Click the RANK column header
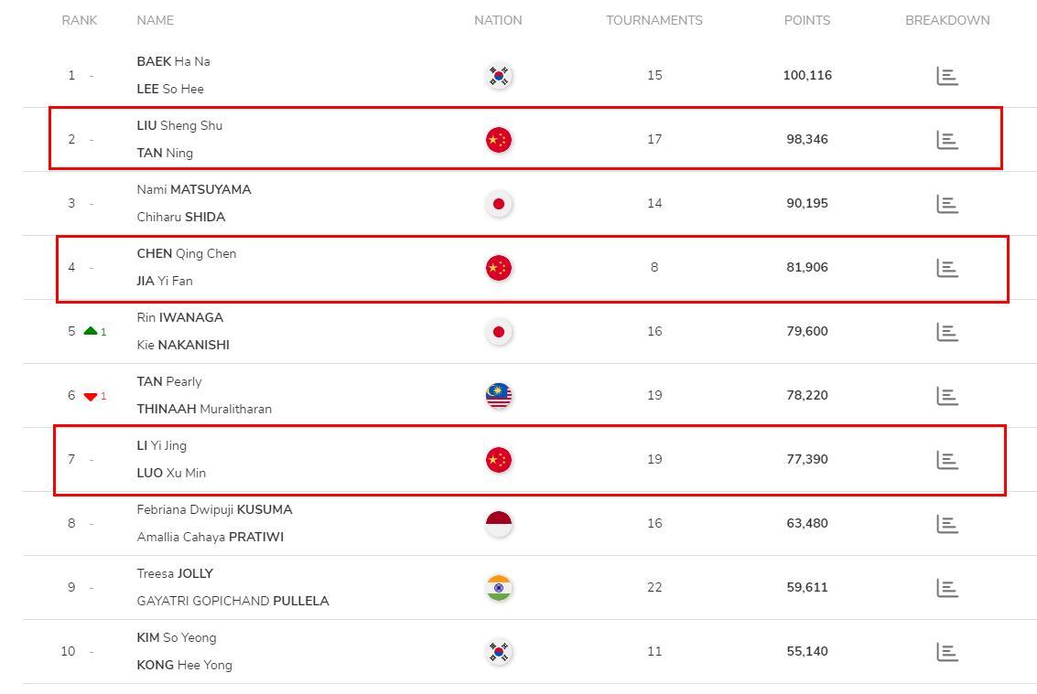The image size is (1037, 694). tap(80, 20)
